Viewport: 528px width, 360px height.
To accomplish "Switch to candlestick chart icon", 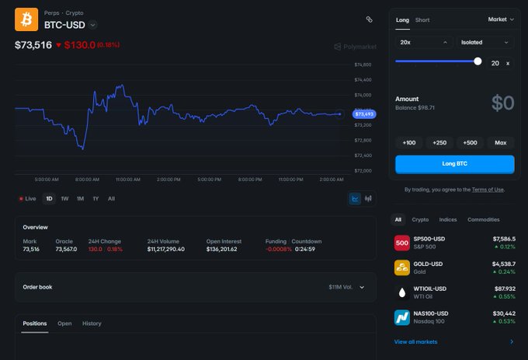I will 368,198.
